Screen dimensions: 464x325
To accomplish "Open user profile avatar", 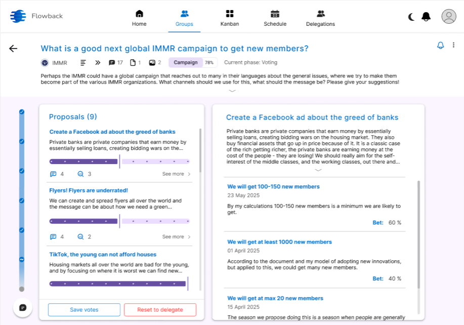I will pos(449,17).
